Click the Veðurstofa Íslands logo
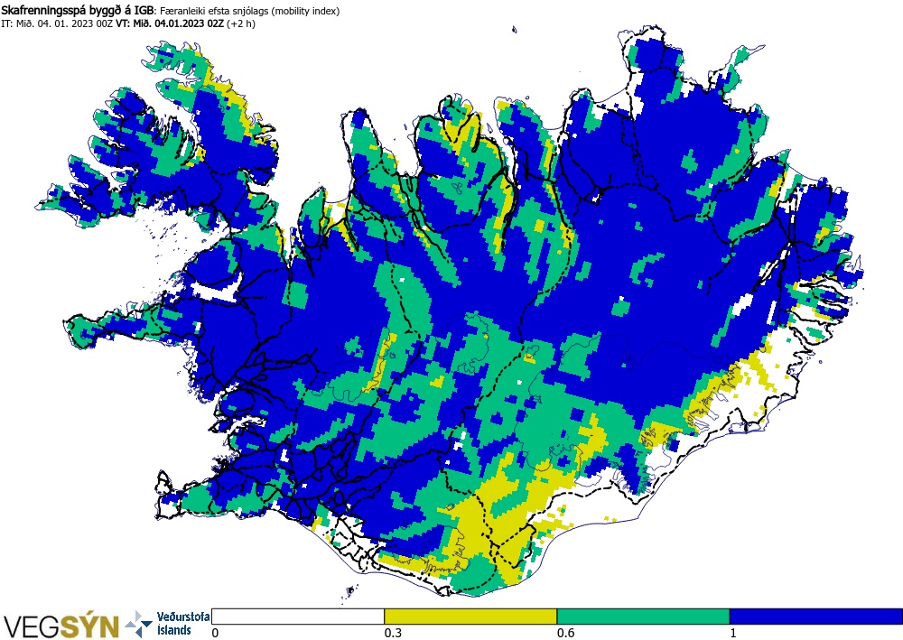Viewport: 903px width, 640px height. click(167, 625)
